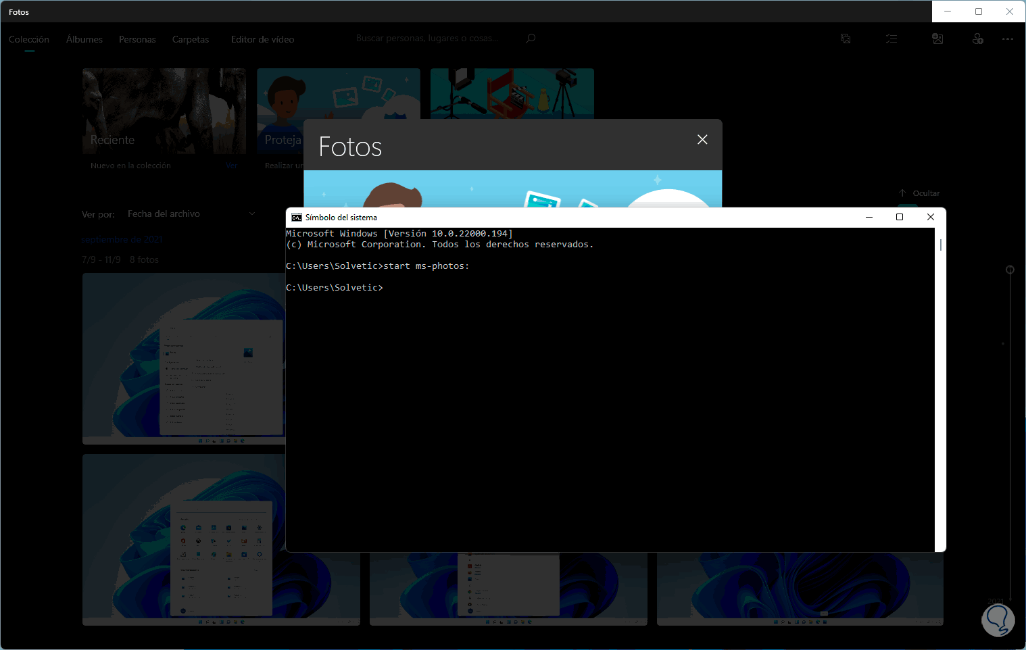Switch to the Colección tab

point(29,39)
